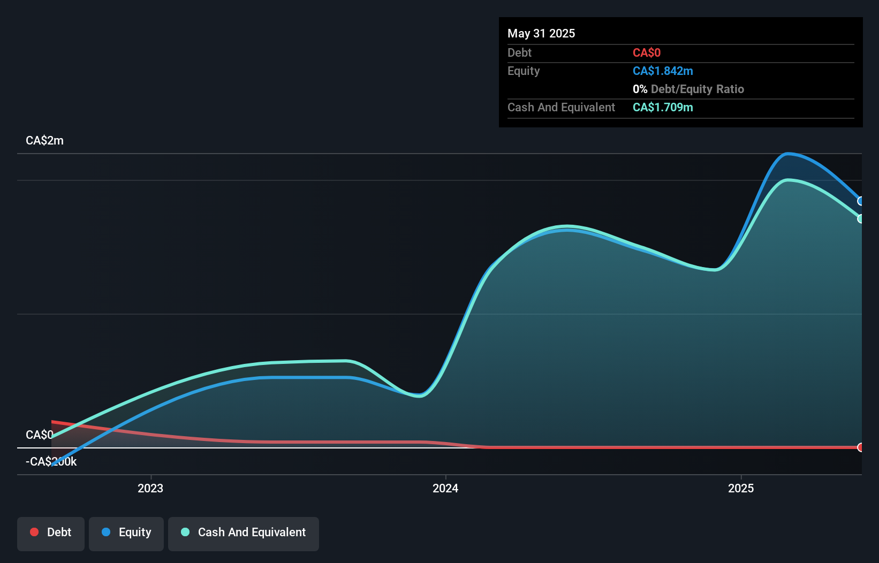The height and width of the screenshot is (563, 879).
Task: Click the CA$2m y-axis label
Action: pos(44,141)
